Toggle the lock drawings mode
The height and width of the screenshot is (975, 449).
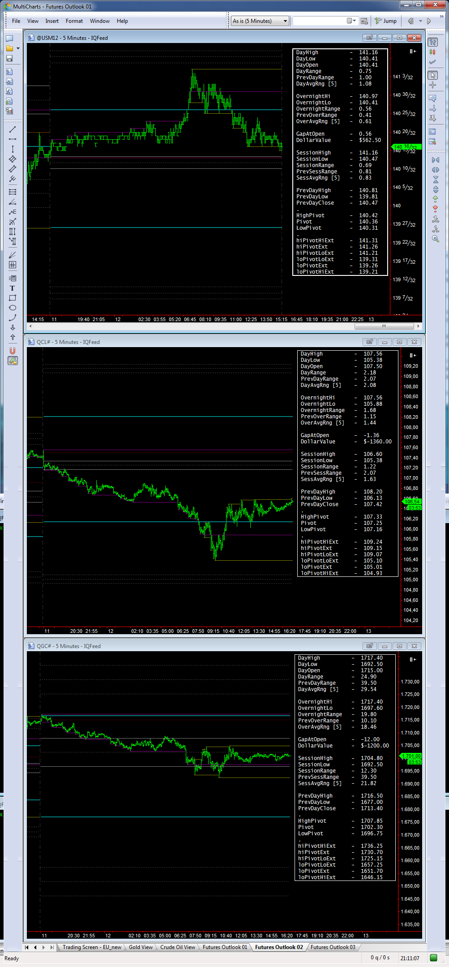(13, 361)
